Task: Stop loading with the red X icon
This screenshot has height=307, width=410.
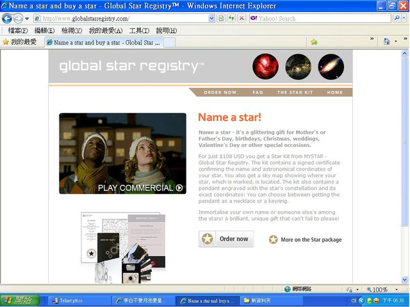Action: [242, 19]
